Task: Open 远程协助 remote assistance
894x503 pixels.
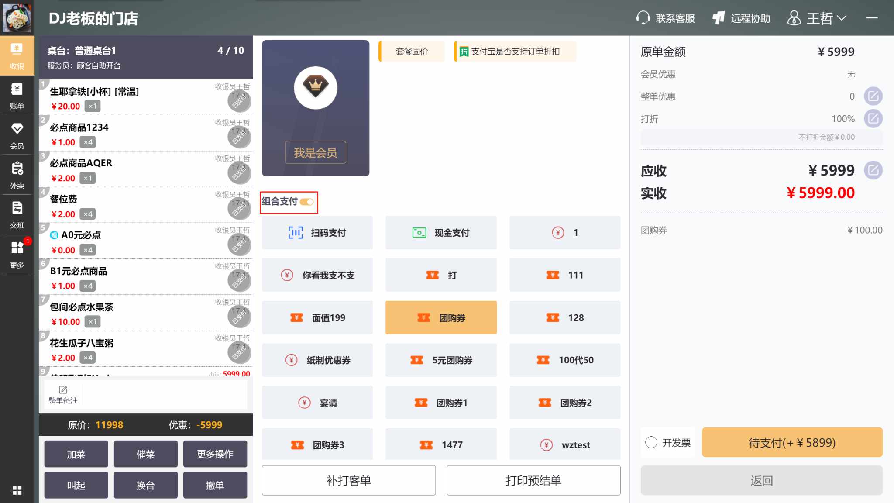Action: coord(741,18)
